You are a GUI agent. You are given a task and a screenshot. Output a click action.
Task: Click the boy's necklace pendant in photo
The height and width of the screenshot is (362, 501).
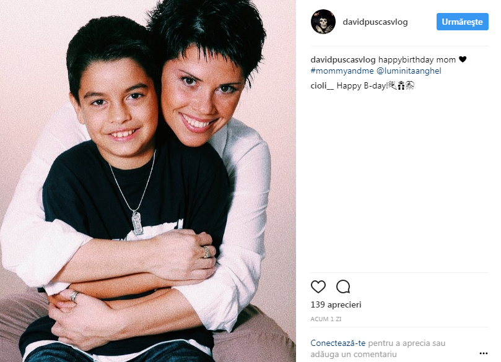tap(137, 223)
